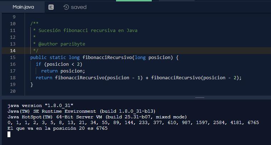This screenshot has height=145, width=271.
Task: Click 'fibonacciRecursivo(posicion - 2)' call on line 18
Action: 195,78
